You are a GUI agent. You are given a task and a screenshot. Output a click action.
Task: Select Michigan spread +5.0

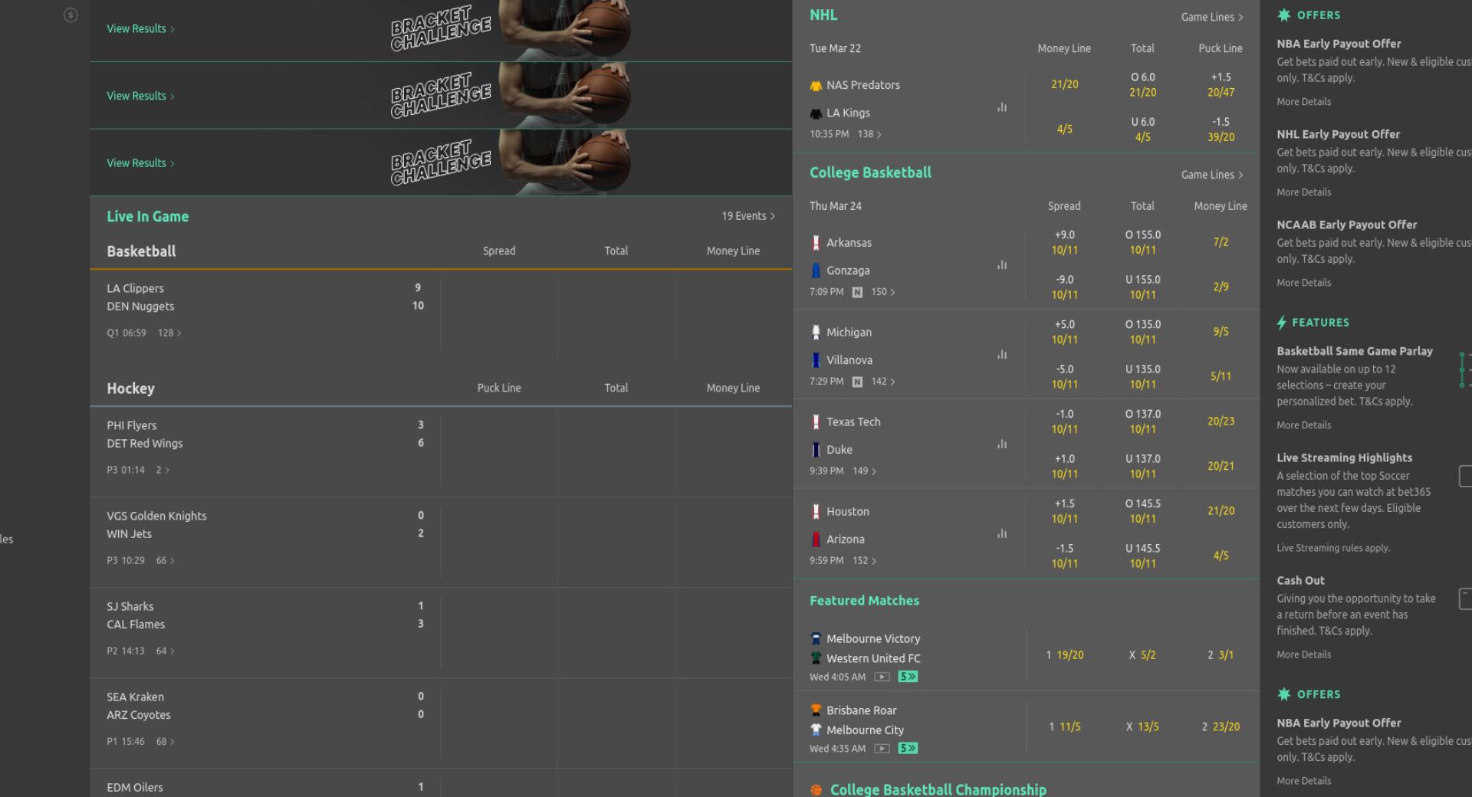click(x=1064, y=332)
